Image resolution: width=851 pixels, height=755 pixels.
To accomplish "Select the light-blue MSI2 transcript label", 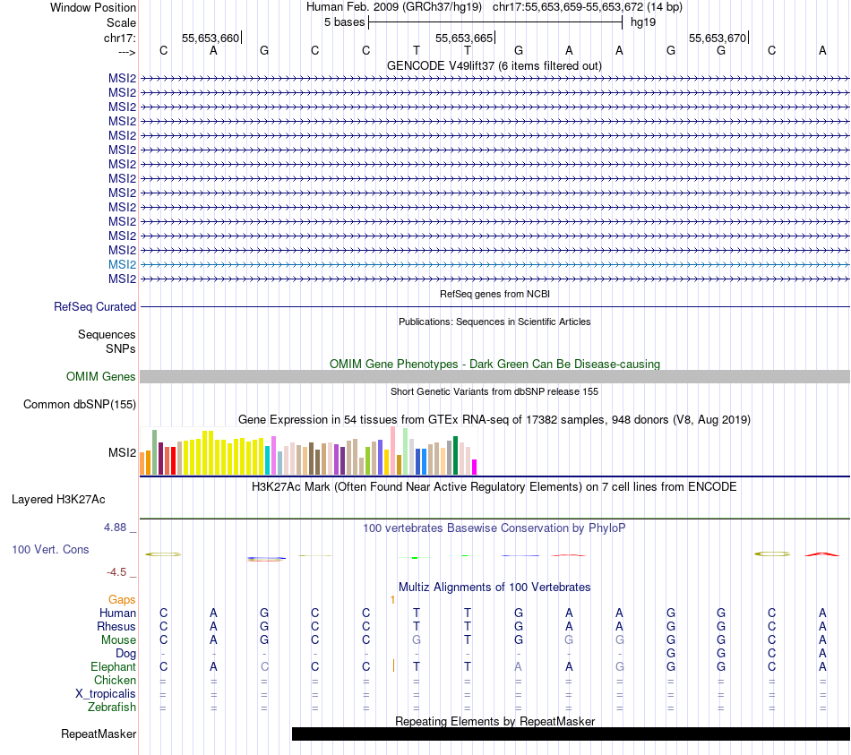I will pos(122,264).
